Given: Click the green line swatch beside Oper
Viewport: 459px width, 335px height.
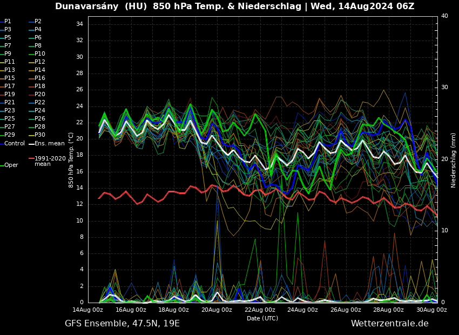Looking at the screenshot, I should pos(2,165).
